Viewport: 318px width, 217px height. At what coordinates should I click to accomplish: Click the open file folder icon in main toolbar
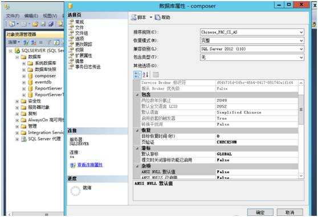click(x=35, y=24)
